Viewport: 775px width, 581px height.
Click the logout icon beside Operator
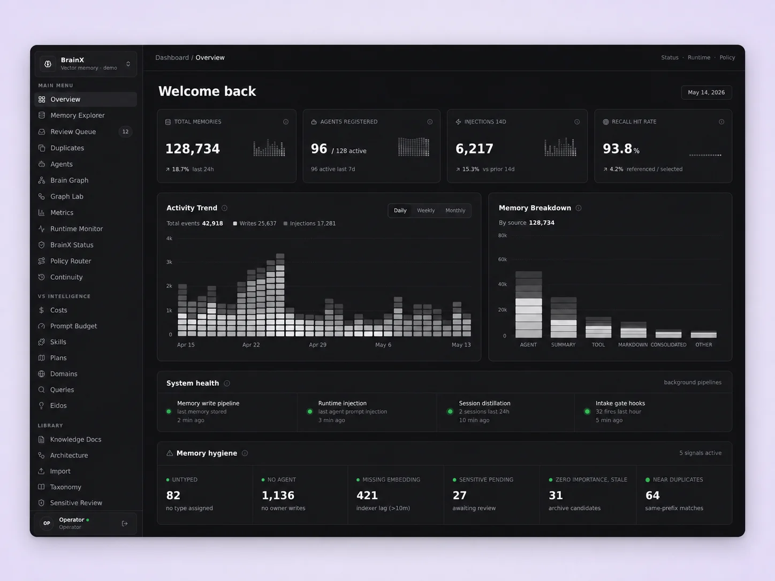coord(125,524)
